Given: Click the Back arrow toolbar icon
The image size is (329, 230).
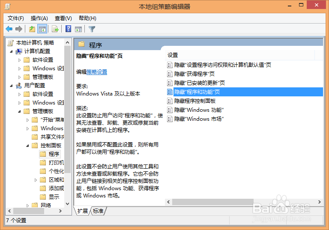Looking at the screenshot, I should [x=9, y=29].
